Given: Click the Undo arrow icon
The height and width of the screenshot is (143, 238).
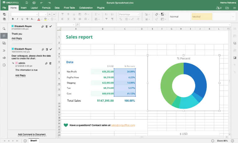Looking at the screenshot, I should pos(42,3).
